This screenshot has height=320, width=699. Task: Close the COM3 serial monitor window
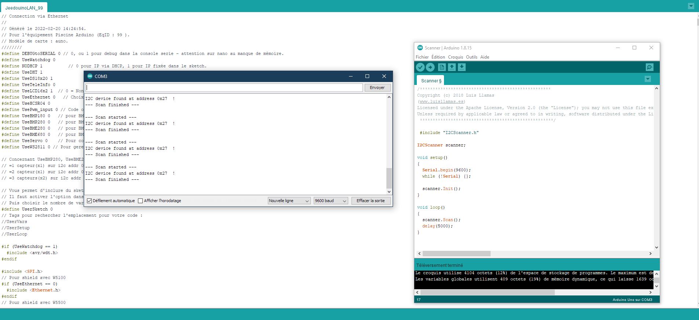point(384,76)
